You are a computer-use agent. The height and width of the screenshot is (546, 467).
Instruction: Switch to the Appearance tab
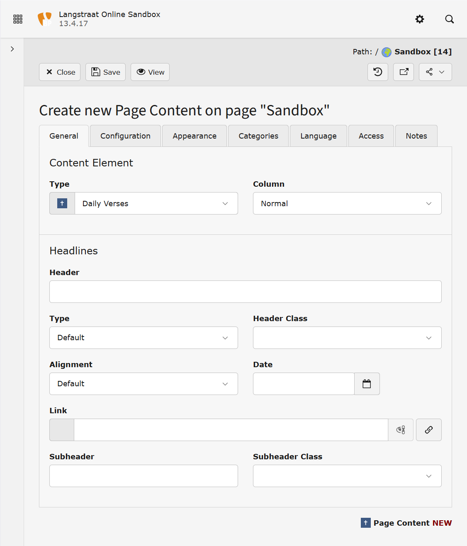(x=195, y=136)
